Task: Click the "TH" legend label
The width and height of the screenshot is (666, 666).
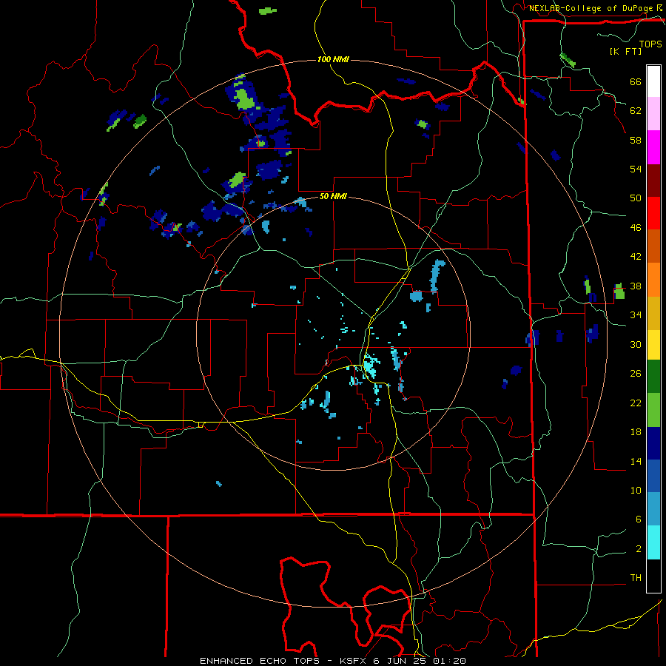Action: coord(636,578)
